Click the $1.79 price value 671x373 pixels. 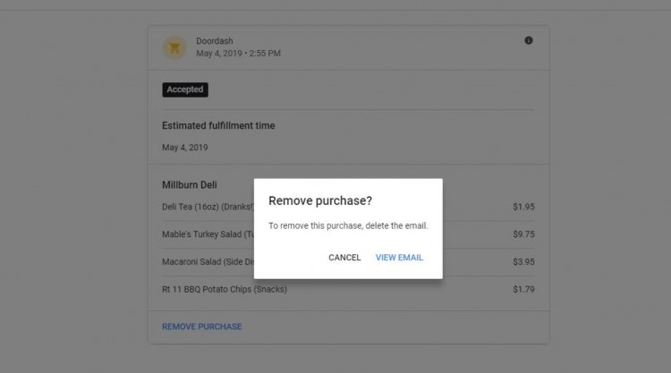523,290
